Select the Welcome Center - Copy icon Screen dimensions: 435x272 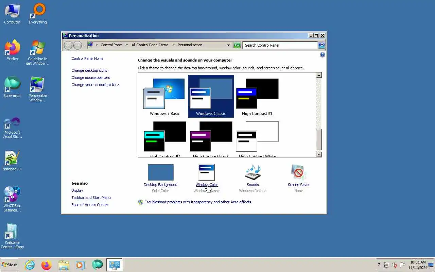12,236
